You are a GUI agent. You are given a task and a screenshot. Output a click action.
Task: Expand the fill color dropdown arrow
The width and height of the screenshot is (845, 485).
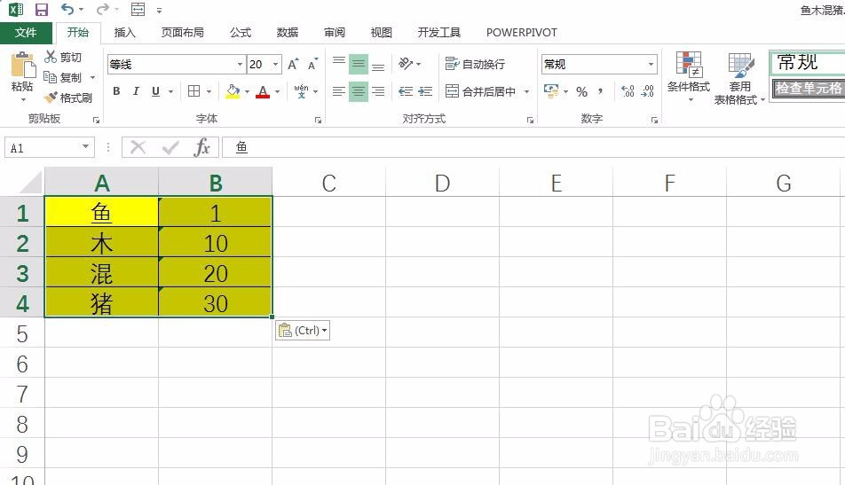(x=248, y=91)
